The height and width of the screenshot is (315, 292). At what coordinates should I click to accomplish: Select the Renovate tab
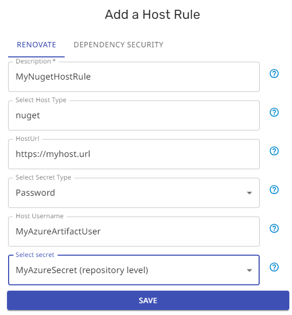37,45
